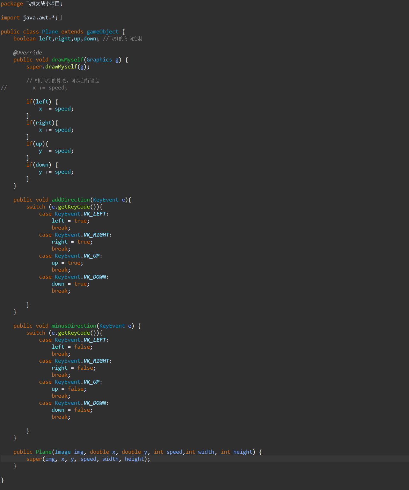Screen dimensions: 409x490
Task: Click the 'extends' keyword
Action: pos(72,32)
